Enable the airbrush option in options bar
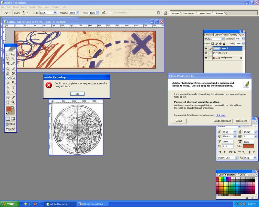 tap(104, 13)
